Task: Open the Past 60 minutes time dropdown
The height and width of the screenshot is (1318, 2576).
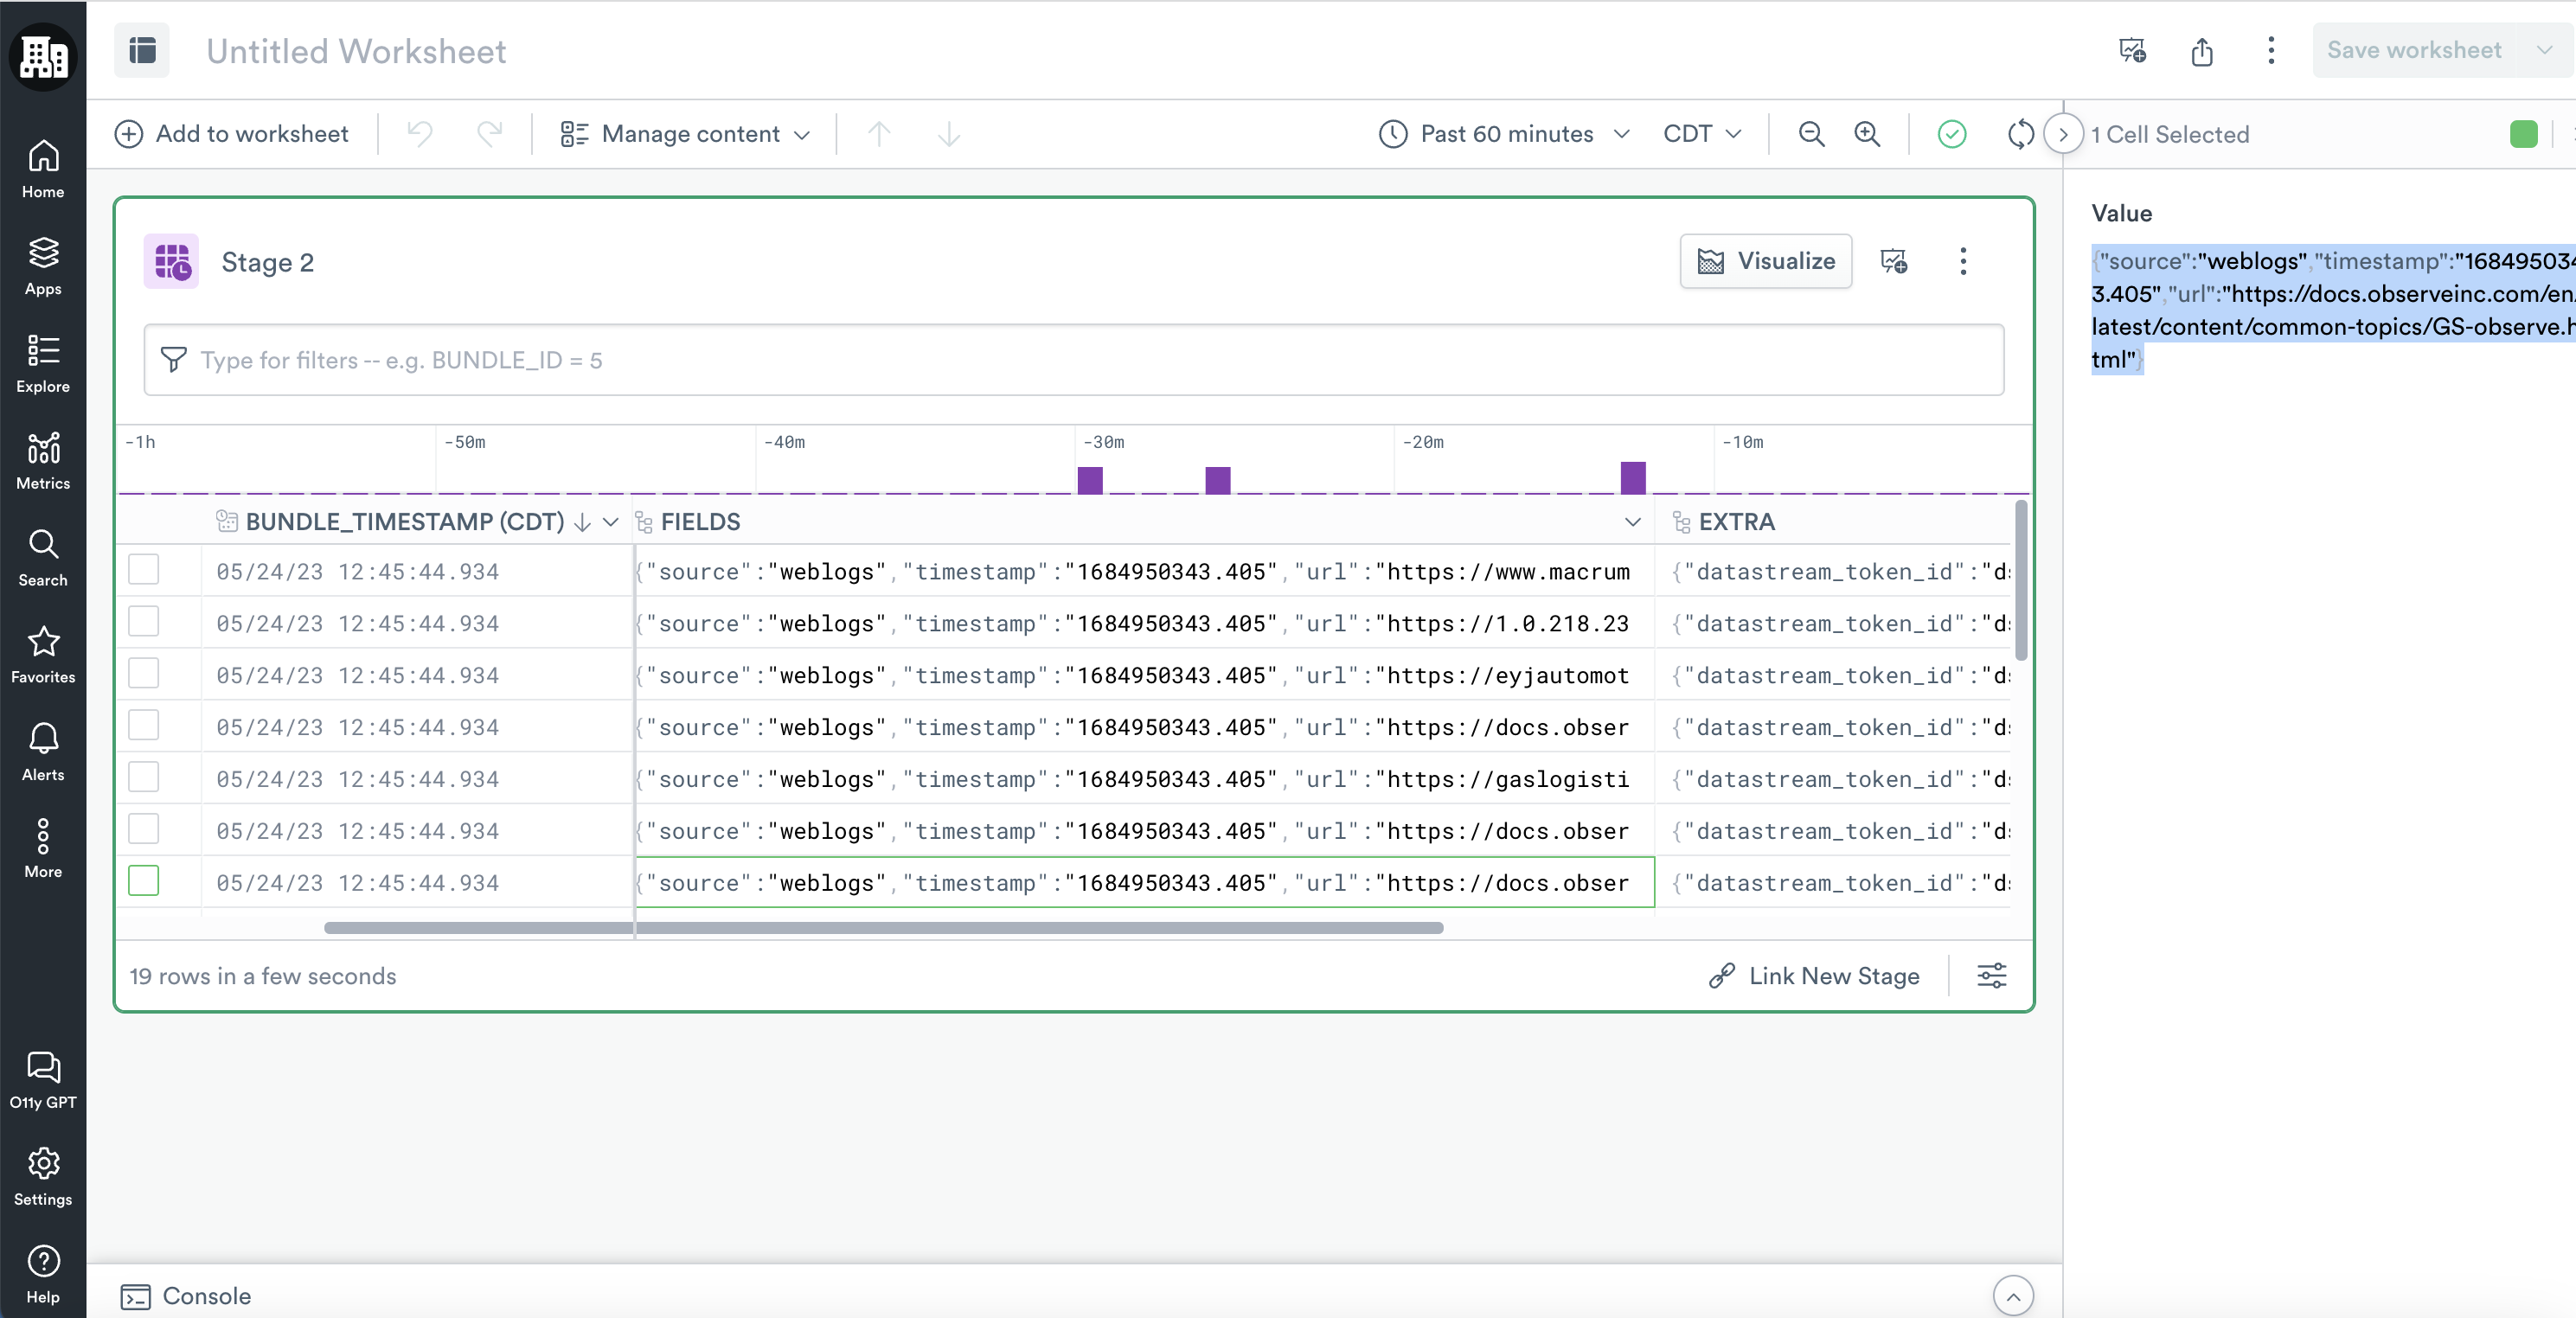Action: tap(1504, 134)
